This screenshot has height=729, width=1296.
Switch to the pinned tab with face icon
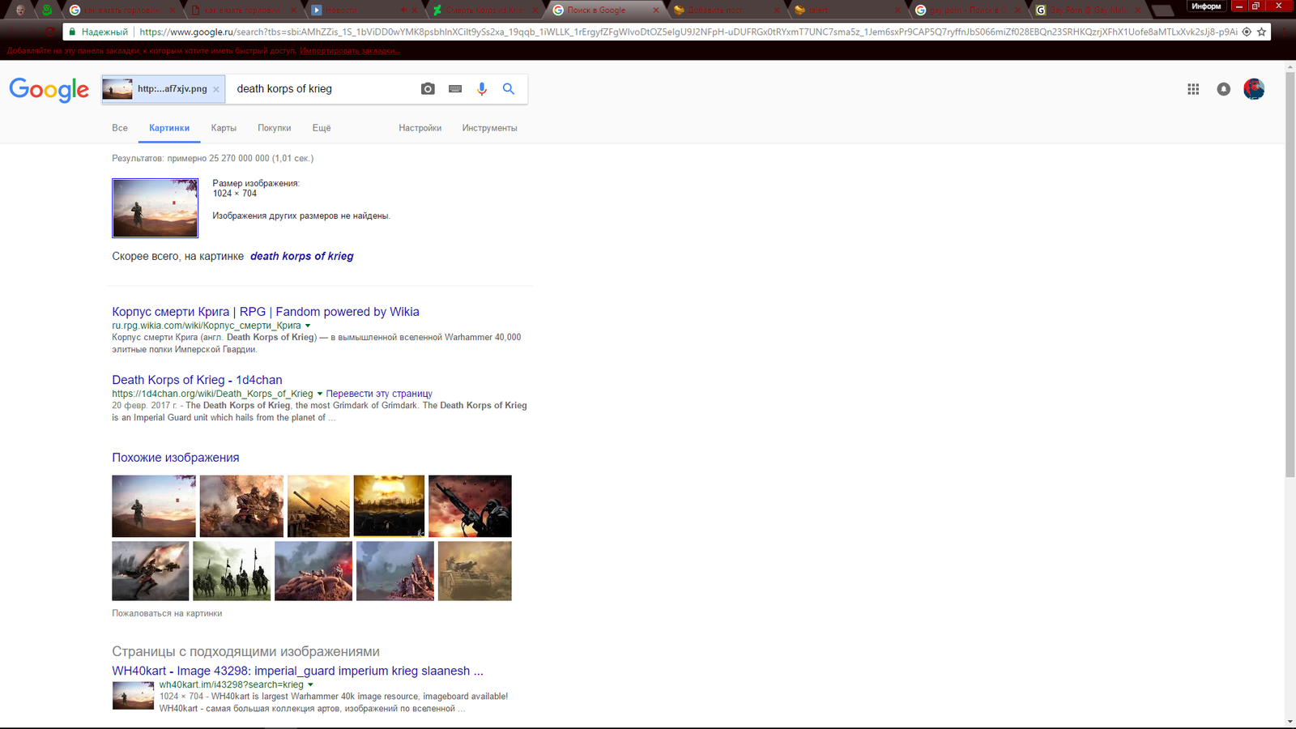[x=21, y=11]
